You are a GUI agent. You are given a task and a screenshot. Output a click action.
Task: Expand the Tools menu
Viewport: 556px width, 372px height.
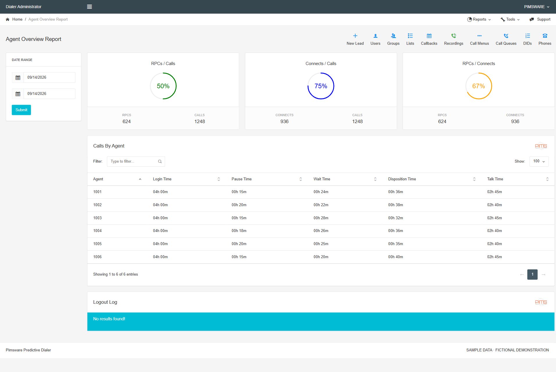tap(510, 19)
